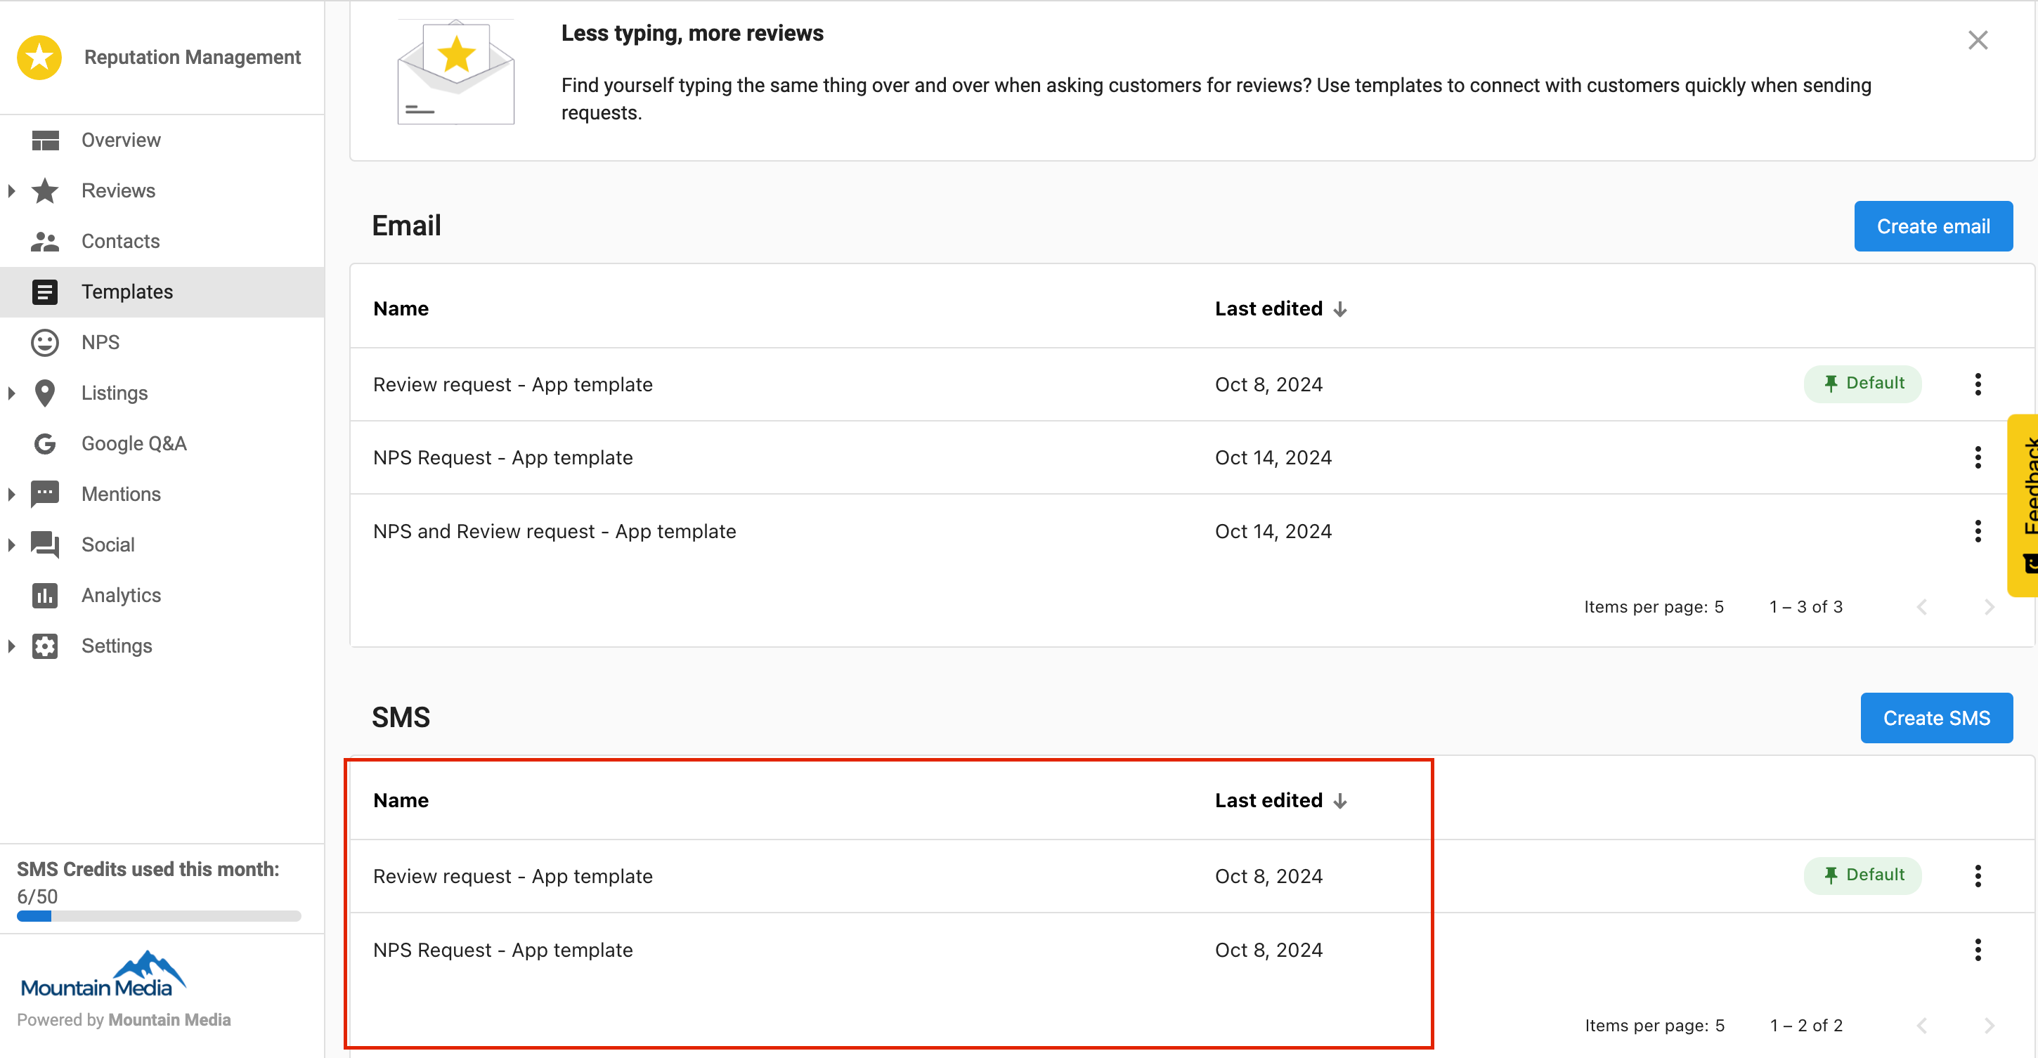Expand the Social sidebar section

[x=11, y=544]
